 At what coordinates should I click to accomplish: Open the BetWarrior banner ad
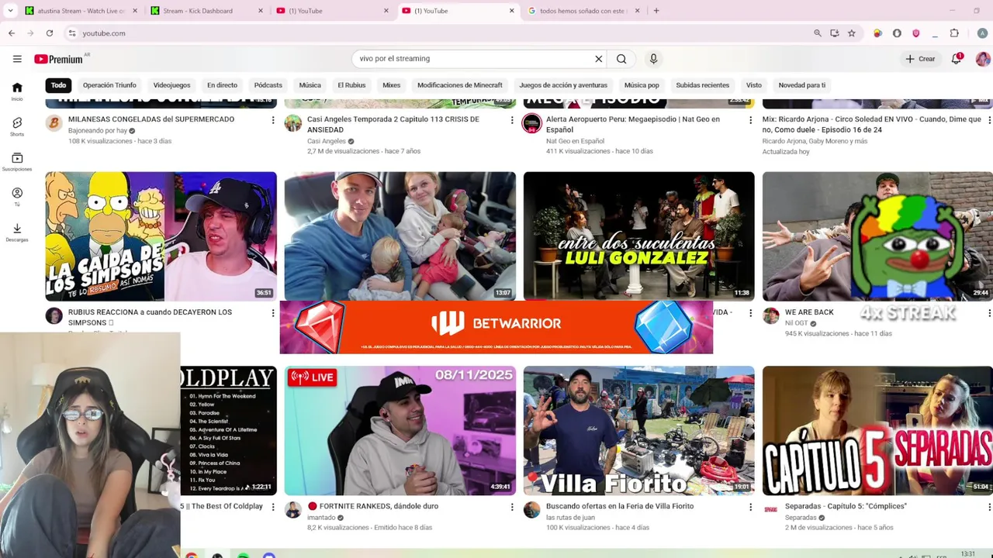pyautogui.click(x=496, y=327)
